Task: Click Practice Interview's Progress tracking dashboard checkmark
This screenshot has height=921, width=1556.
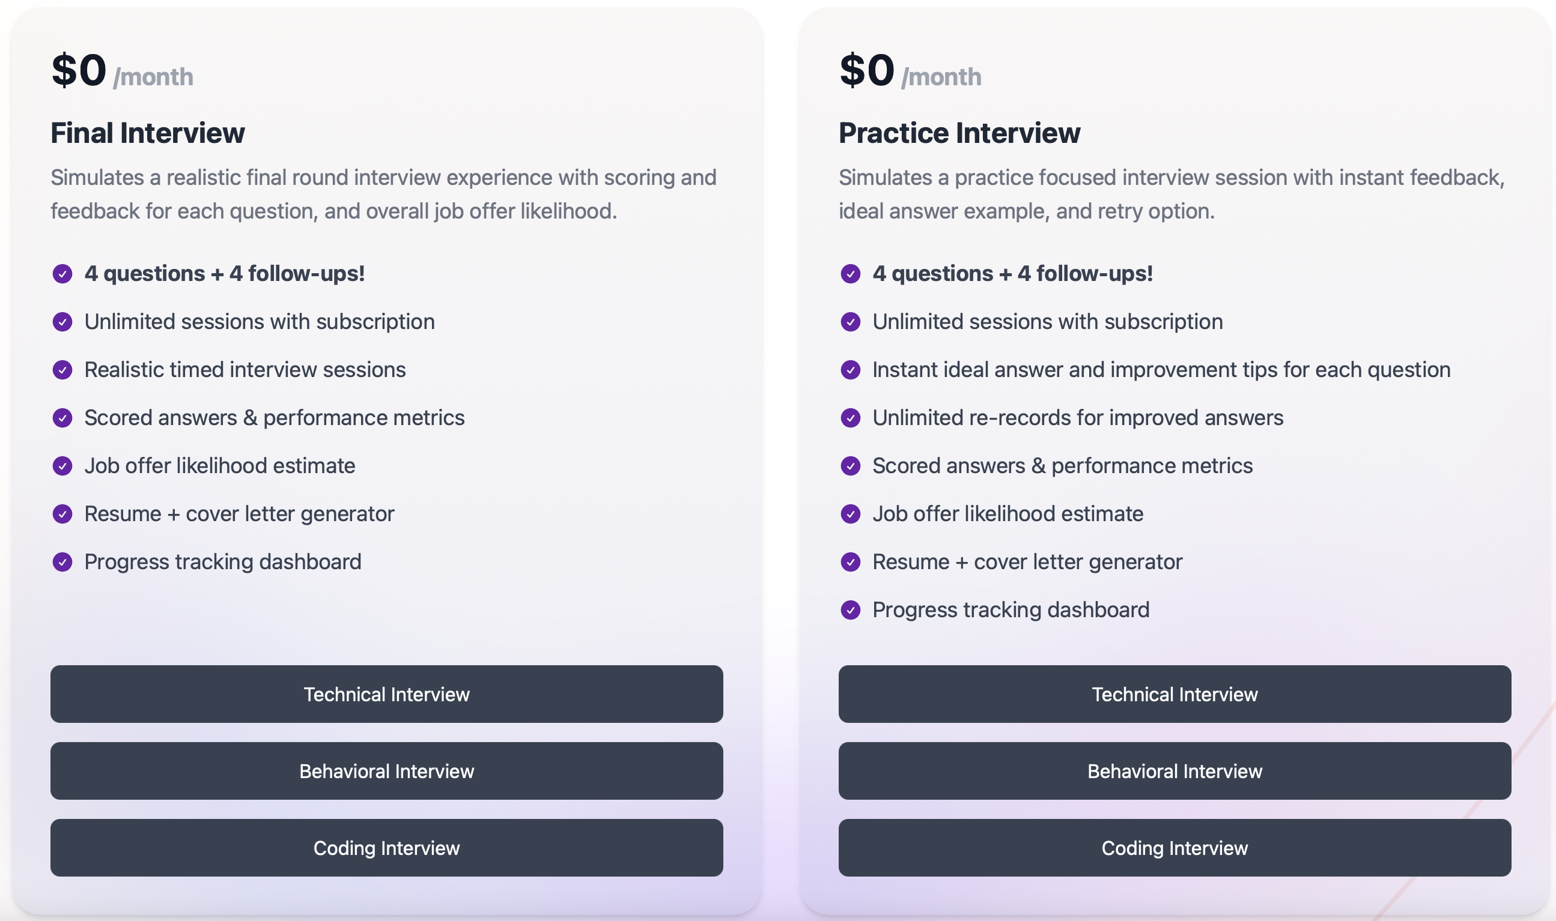Action: coord(850,610)
